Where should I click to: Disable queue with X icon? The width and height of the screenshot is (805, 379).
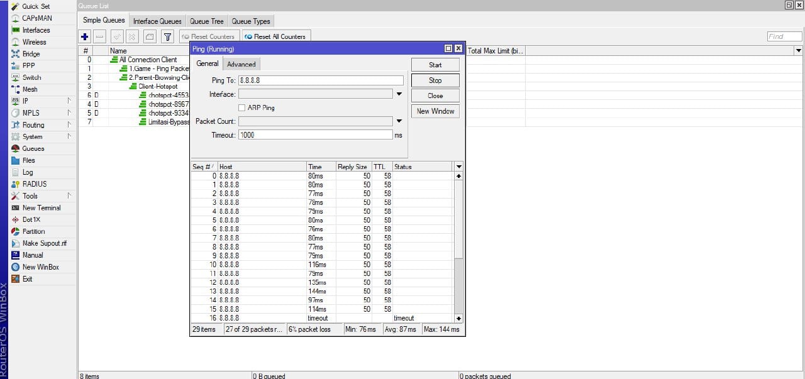tap(132, 36)
